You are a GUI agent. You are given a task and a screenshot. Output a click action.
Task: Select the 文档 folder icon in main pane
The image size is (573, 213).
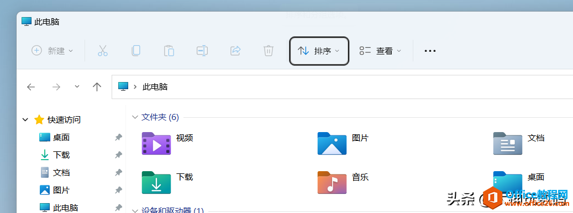508,144
